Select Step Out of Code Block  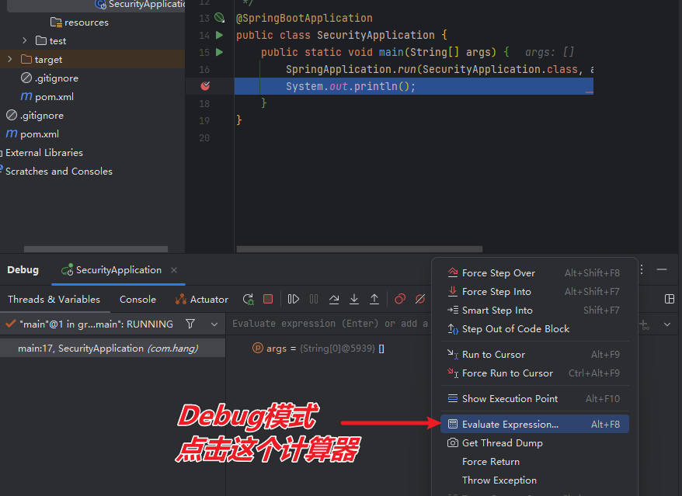click(534, 329)
